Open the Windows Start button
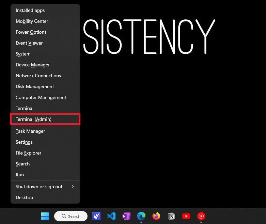The width and height of the screenshot is (266, 224). coord(45,217)
